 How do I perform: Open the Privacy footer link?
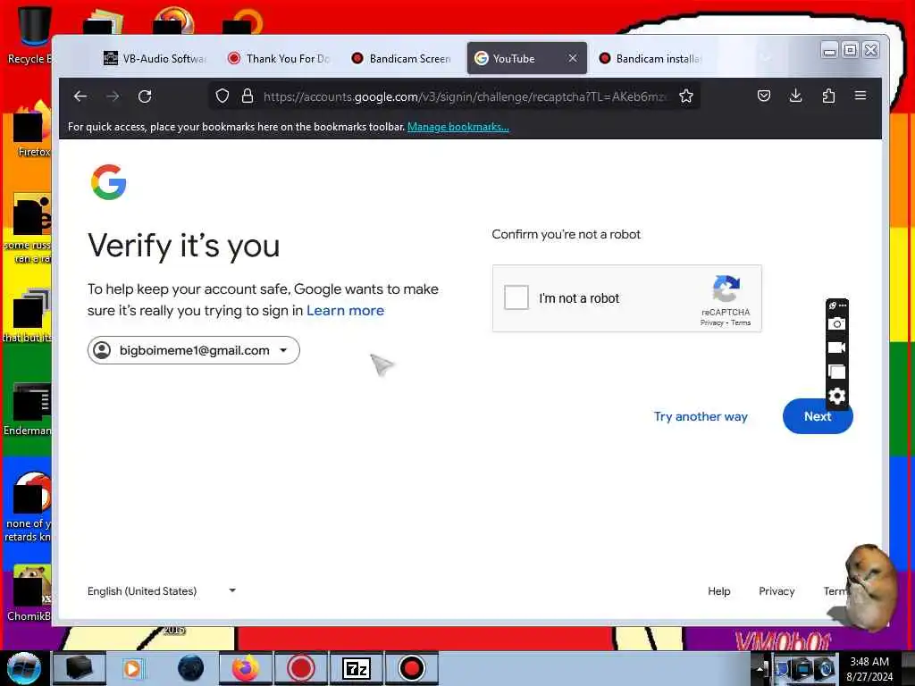tap(776, 591)
